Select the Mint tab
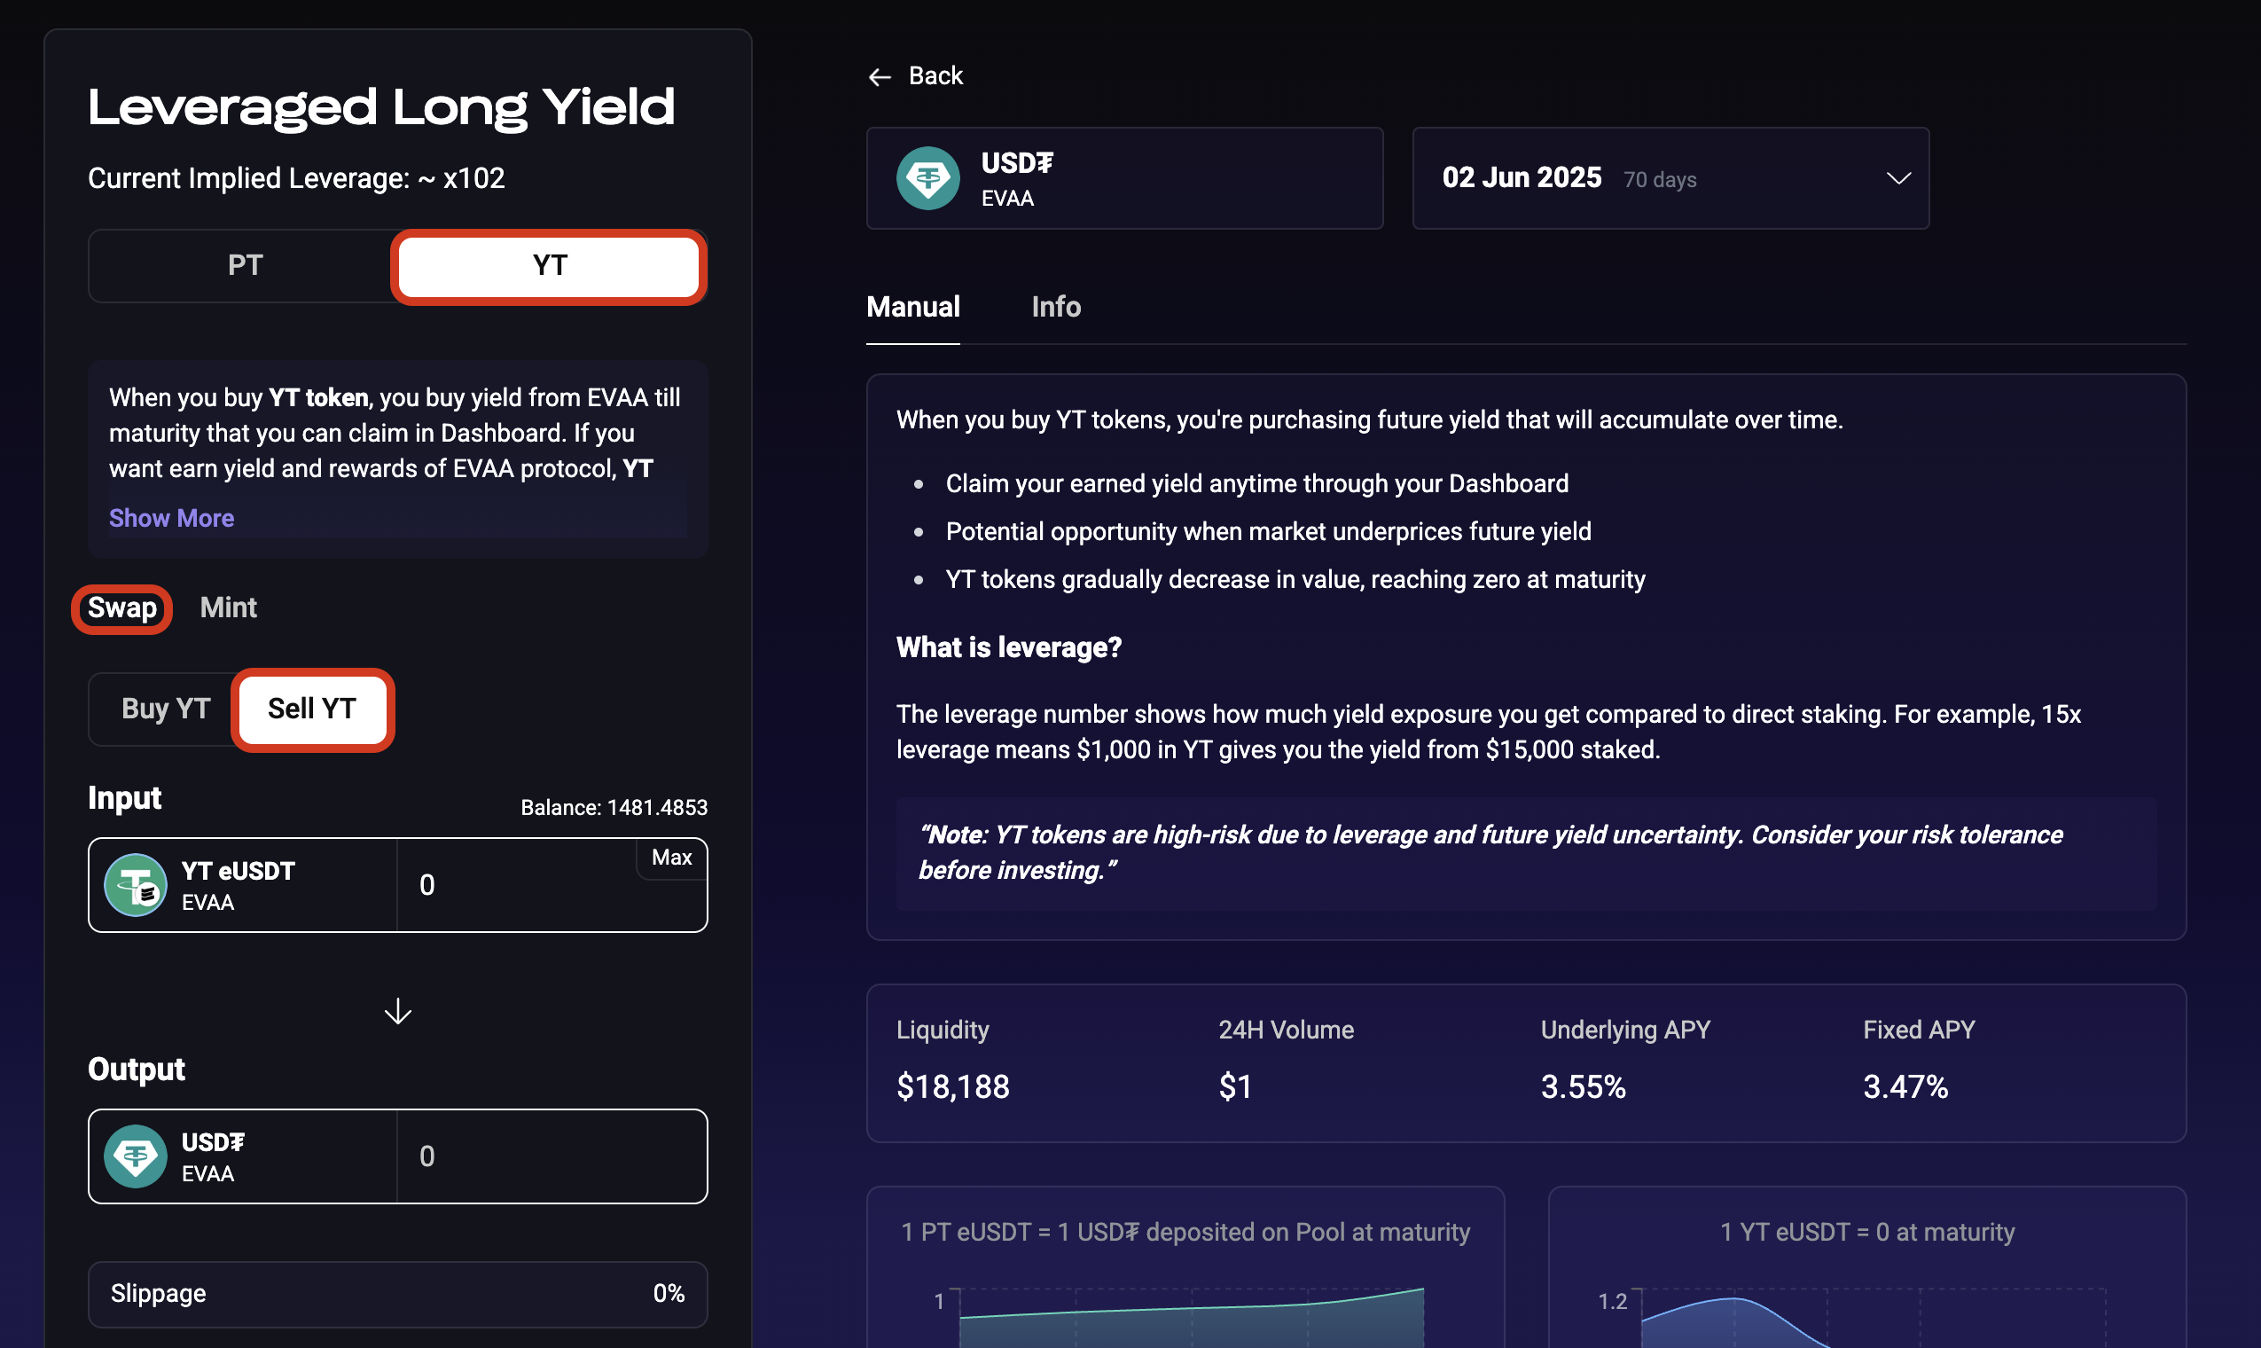The image size is (2261, 1348). coord(228,607)
